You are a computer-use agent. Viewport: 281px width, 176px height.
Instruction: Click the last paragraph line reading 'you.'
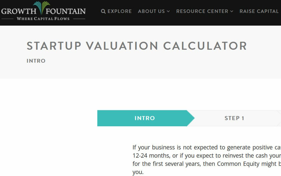pos(138,172)
